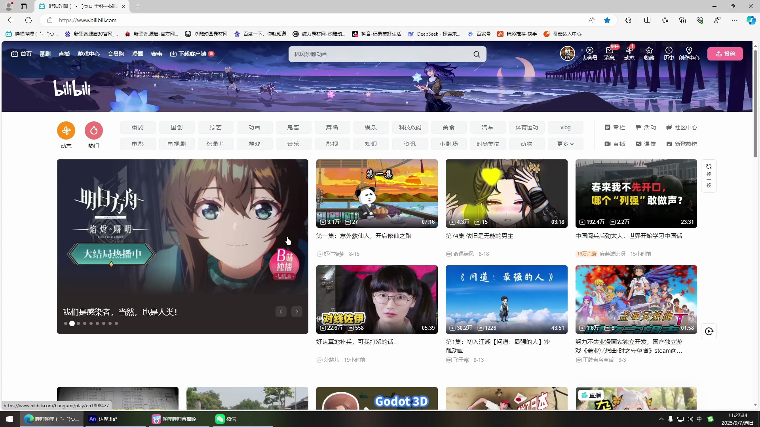Select 纪录片 category button
760x427 pixels.
(215, 144)
